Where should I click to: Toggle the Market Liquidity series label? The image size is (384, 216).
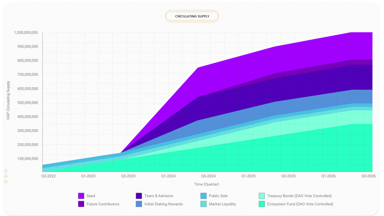pyautogui.click(x=222, y=204)
